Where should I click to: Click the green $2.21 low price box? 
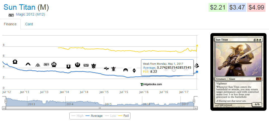(x=217, y=8)
